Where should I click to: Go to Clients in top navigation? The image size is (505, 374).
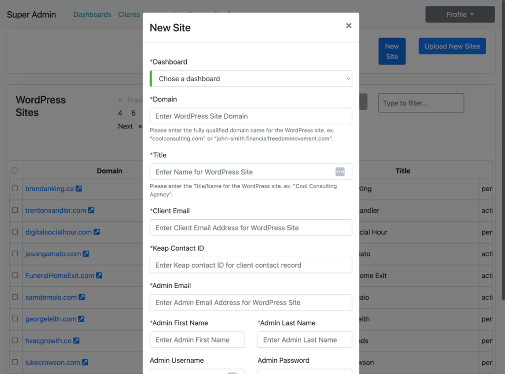pos(129,14)
